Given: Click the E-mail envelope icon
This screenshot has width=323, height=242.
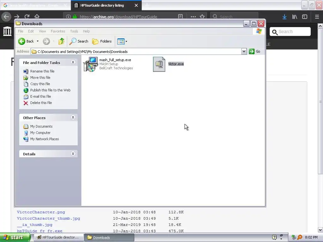Looking at the screenshot, I should pos(26,97).
